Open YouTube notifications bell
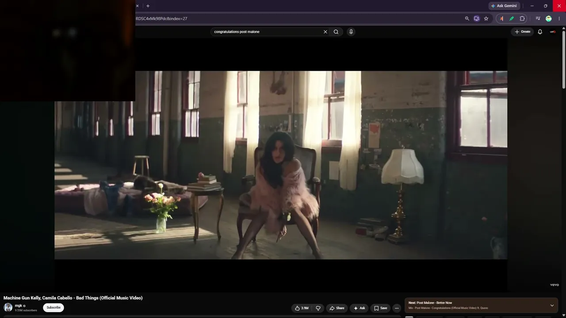Image resolution: width=566 pixels, height=318 pixels. click(x=540, y=32)
